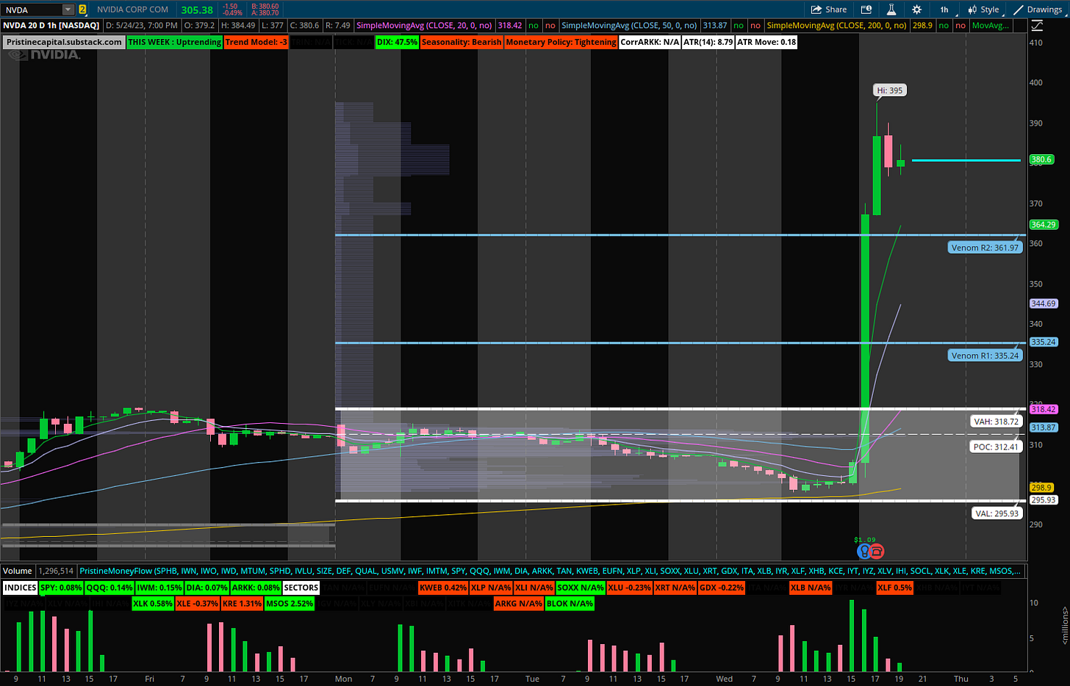Screen dimensions: 1070x686
Task: Click the Pristinecapital.substack.com label
Action: coord(64,42)
